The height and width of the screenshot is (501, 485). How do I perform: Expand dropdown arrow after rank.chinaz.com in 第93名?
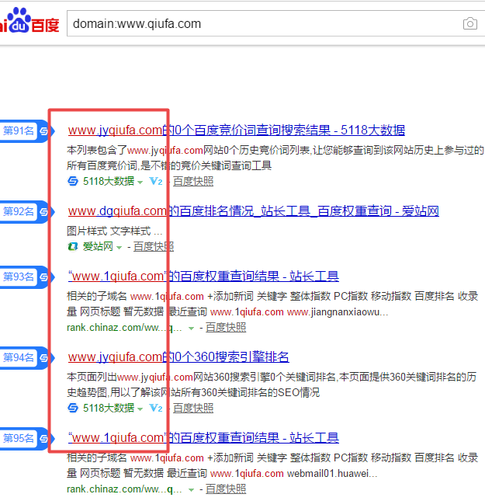click(191, 329)
